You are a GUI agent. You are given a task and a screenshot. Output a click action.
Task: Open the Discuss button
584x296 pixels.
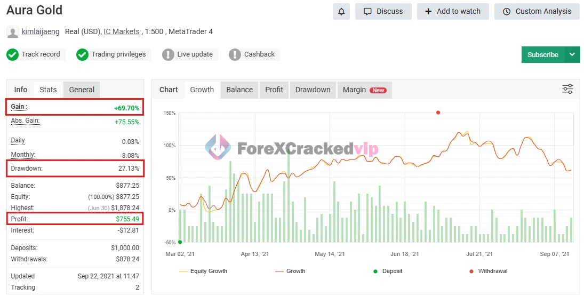(x=383, y=12)
